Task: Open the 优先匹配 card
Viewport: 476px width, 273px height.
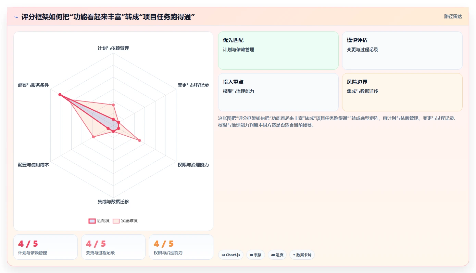Action: (278, 51)
